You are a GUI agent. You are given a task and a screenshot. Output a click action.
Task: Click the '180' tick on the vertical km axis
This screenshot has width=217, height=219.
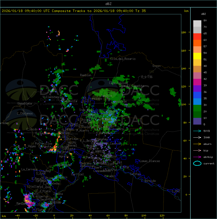(184, 33)
